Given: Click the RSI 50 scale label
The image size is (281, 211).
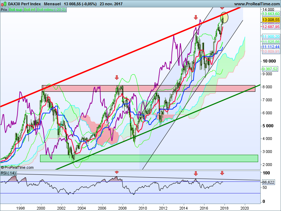Looking at the screenshot, I should (264, 187).
